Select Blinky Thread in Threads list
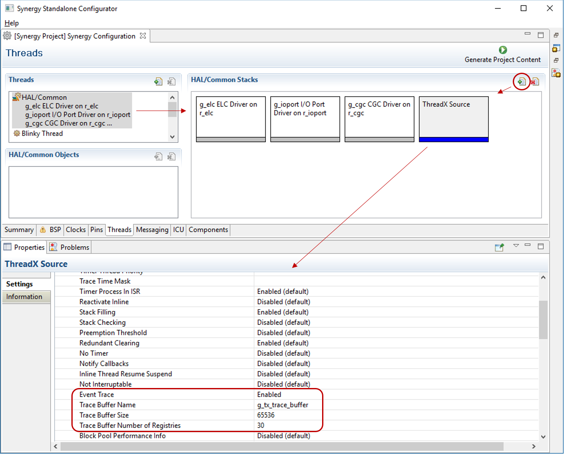The height and width of the screenshot is (454, 564). 42,134
